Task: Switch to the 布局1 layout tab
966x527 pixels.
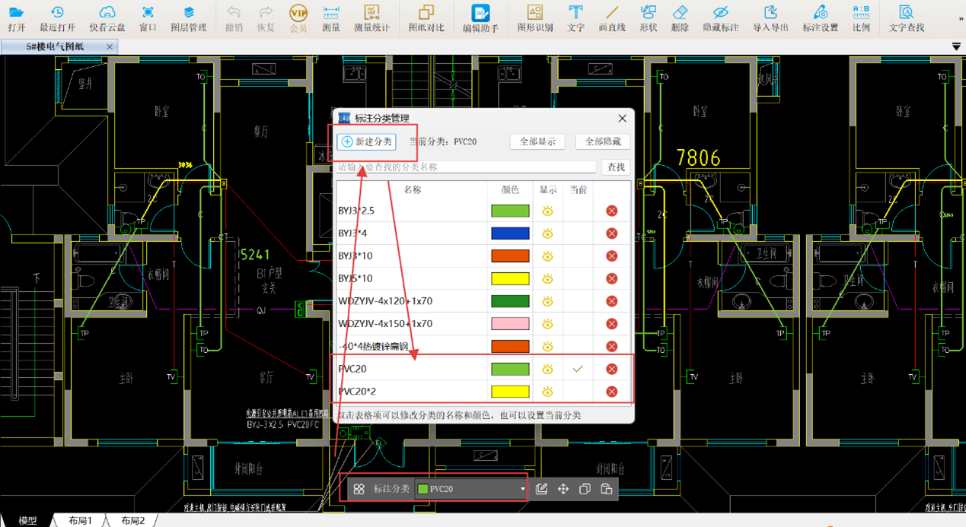Action: 80,521
